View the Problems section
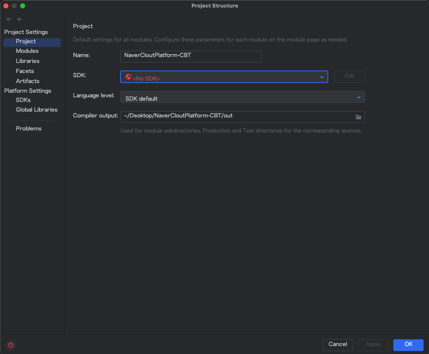Screen dimensions: 429x354 [x=29, y=128]
